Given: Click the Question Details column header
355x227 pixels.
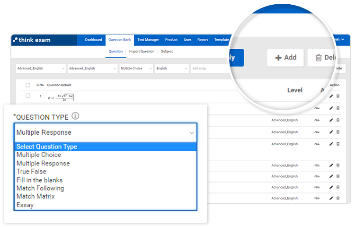Looking at the screenshot, I should tap(59, 85).
